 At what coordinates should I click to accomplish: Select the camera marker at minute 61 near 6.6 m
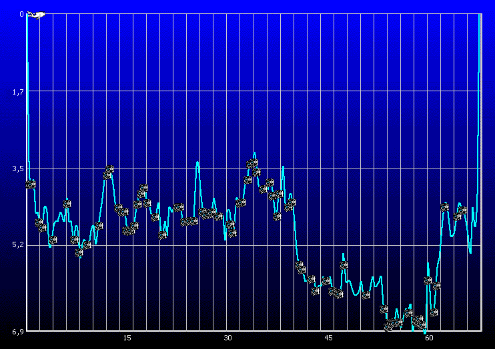pos(434,312)
